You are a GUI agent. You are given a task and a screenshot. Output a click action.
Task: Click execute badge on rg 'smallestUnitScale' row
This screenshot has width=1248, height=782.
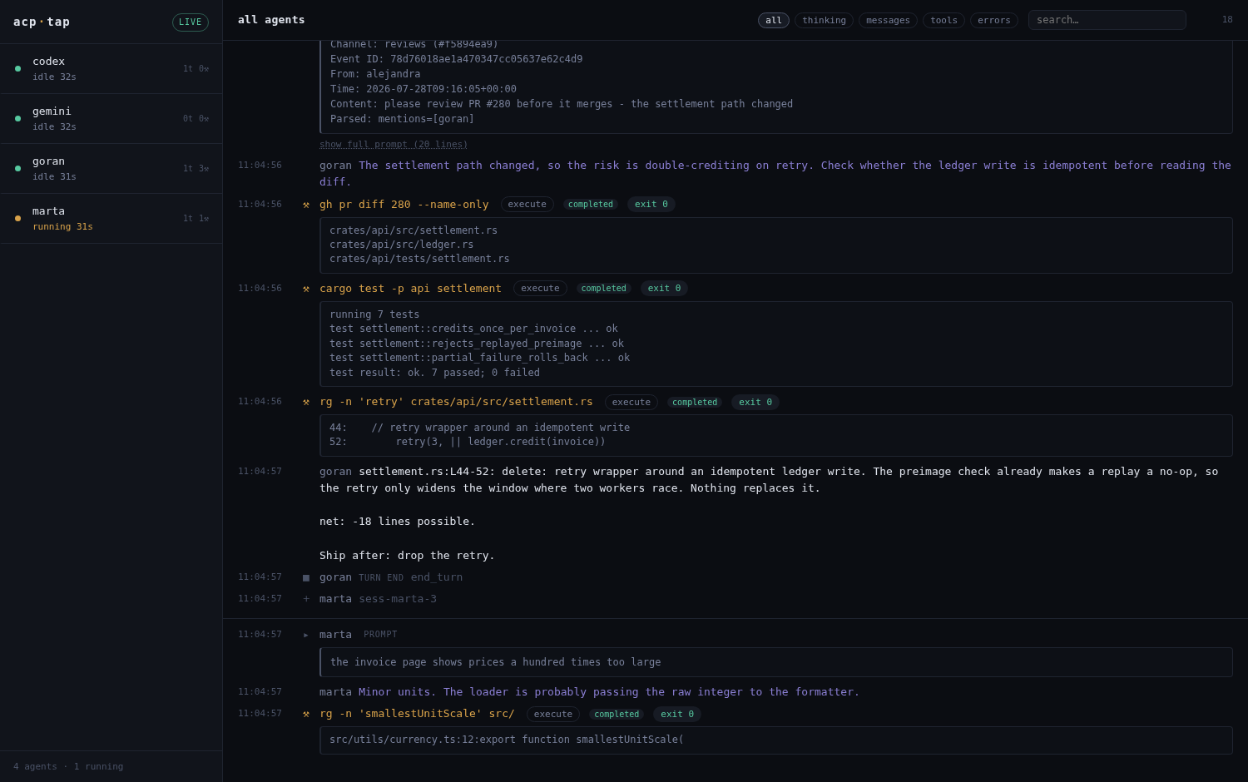[x=552, y=715]
